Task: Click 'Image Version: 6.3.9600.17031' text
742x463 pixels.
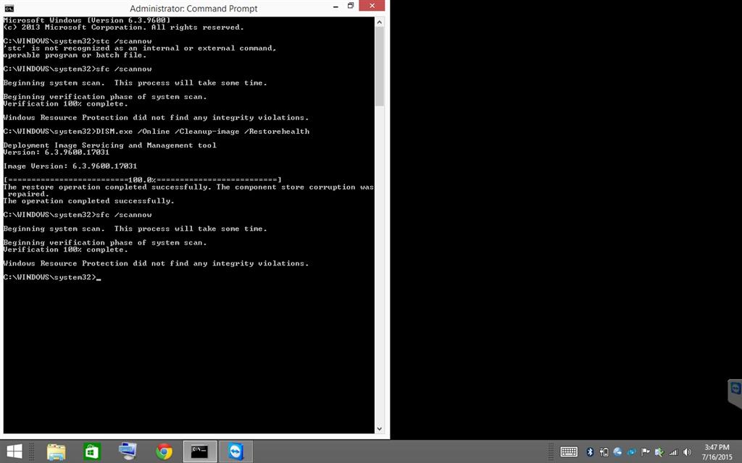Action: coord(70,166)
